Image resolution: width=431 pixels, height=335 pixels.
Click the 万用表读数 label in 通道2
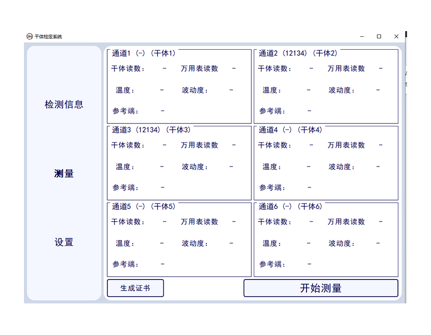[x=346, y=68]
